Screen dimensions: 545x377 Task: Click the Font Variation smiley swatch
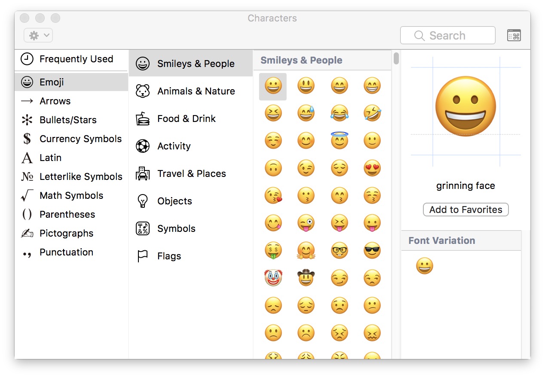tap(425, 265)
